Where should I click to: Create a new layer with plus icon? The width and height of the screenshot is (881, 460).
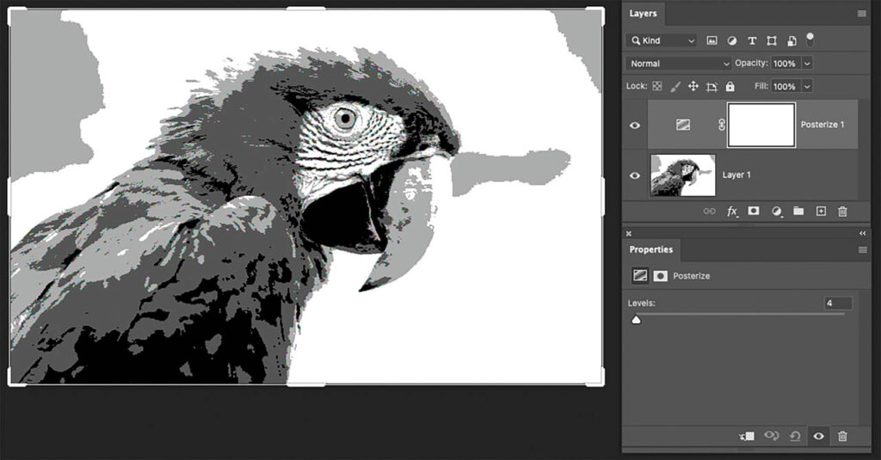click(x=821, y=211)
